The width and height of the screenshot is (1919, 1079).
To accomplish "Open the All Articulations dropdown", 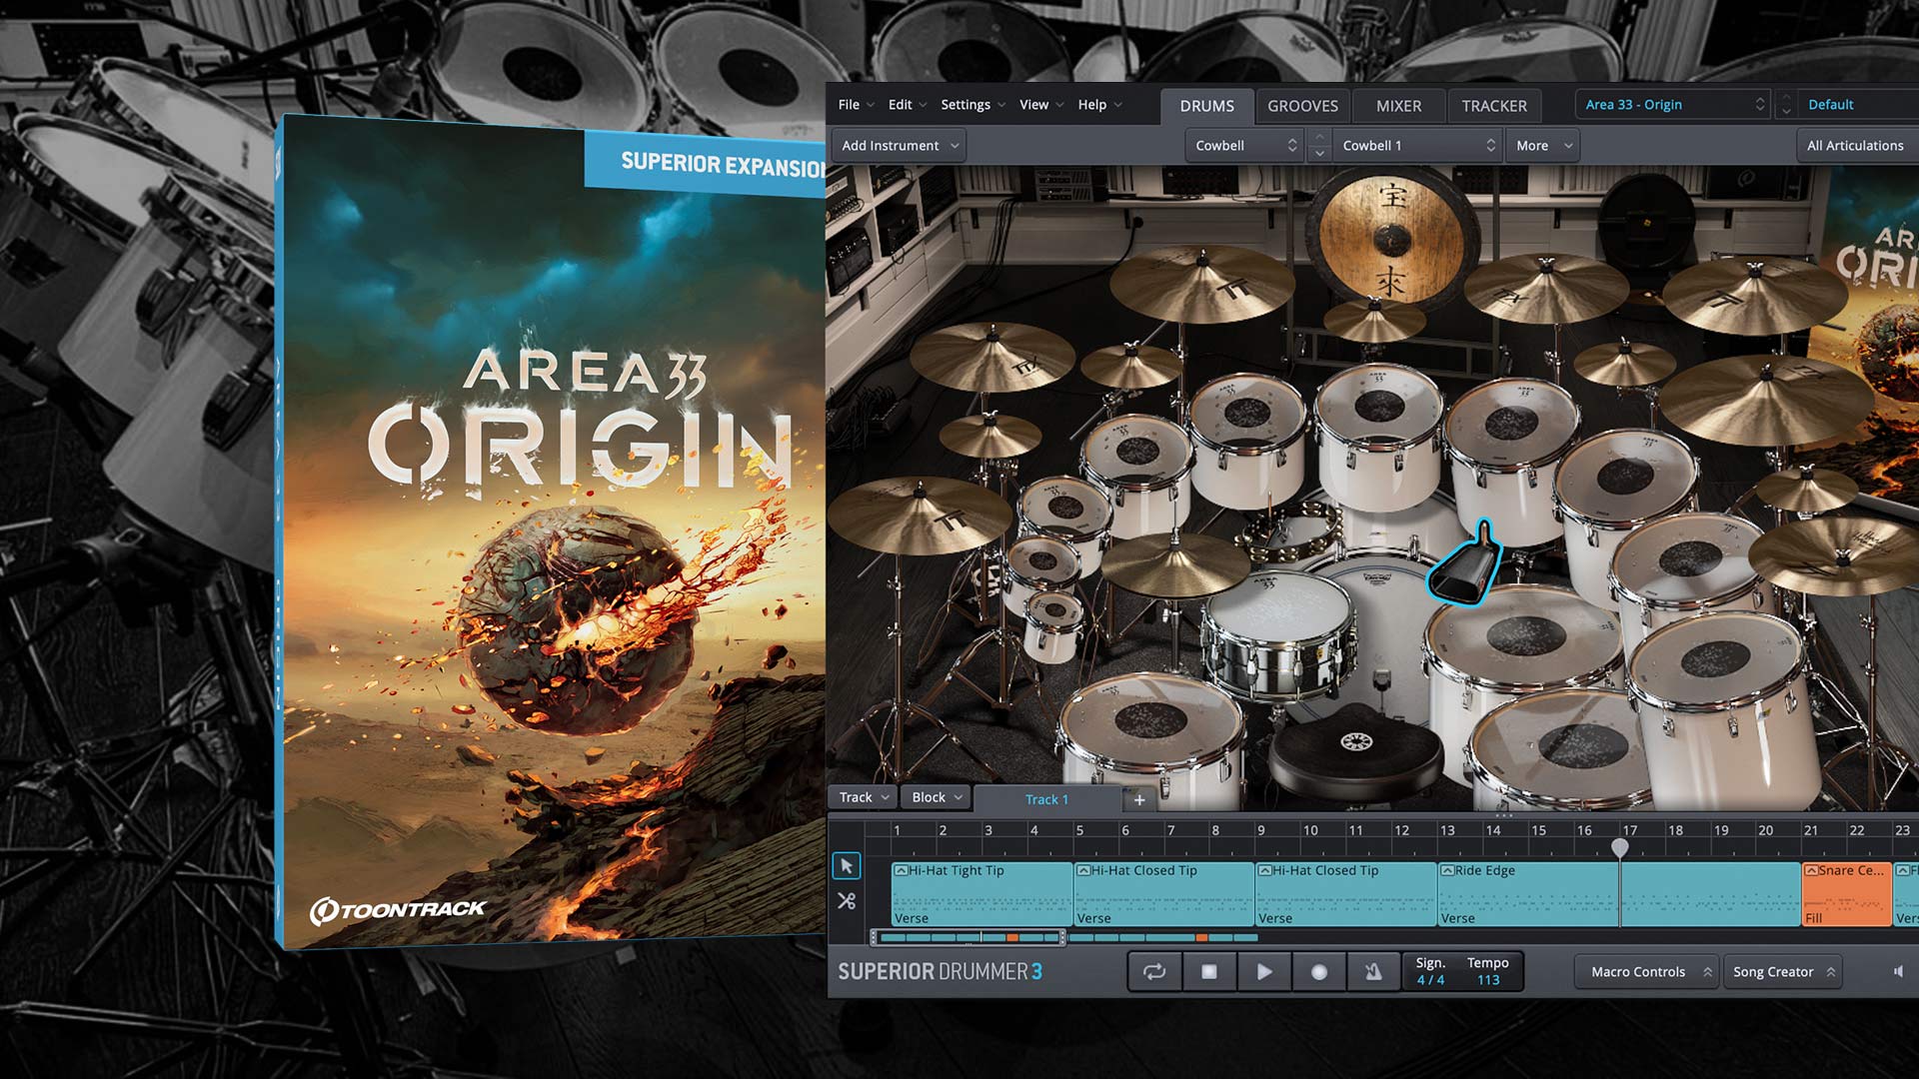I will pos(1857,146).
